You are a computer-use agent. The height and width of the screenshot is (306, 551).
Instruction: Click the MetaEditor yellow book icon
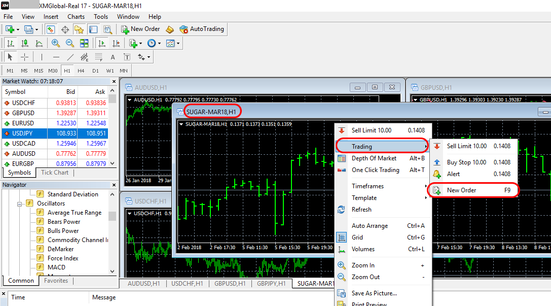170,29
